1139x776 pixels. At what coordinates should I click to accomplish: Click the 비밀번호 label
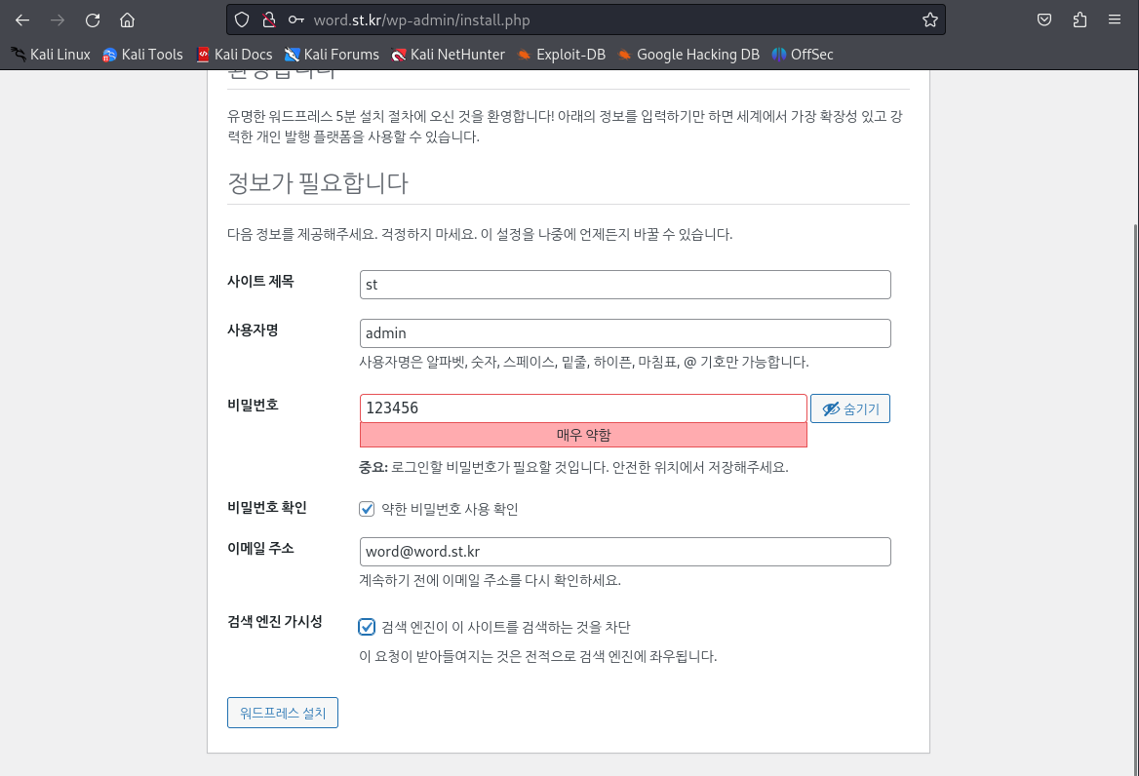(253, 405)
